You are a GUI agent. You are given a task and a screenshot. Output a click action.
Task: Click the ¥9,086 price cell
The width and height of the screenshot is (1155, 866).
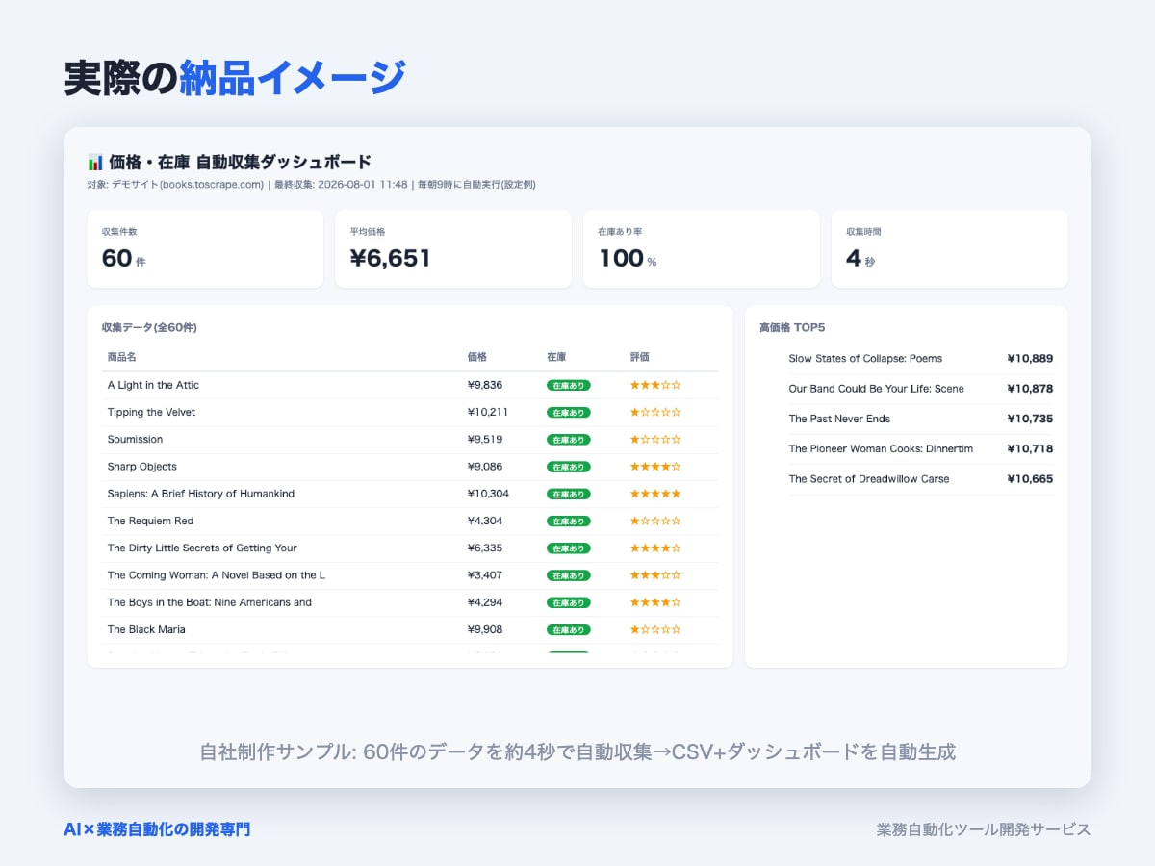pos(485,467)
